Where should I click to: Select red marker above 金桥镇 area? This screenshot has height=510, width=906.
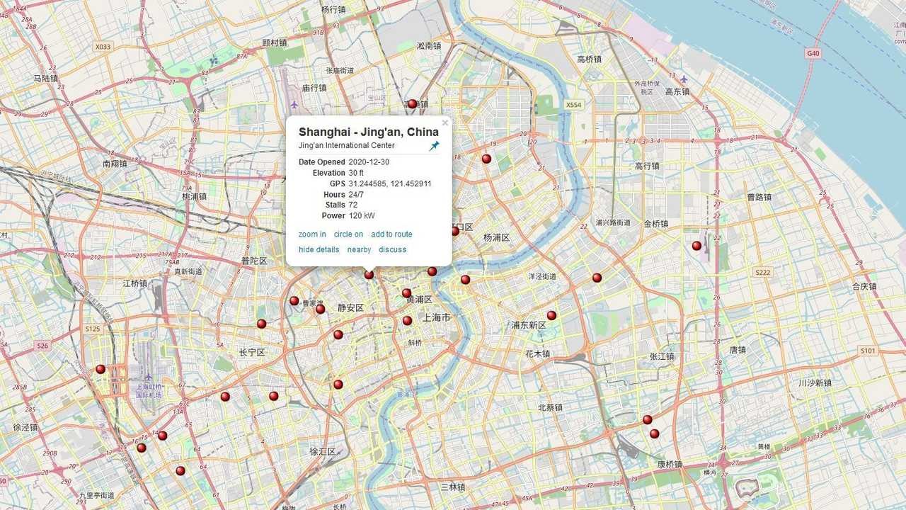click(x=696, y=246)
